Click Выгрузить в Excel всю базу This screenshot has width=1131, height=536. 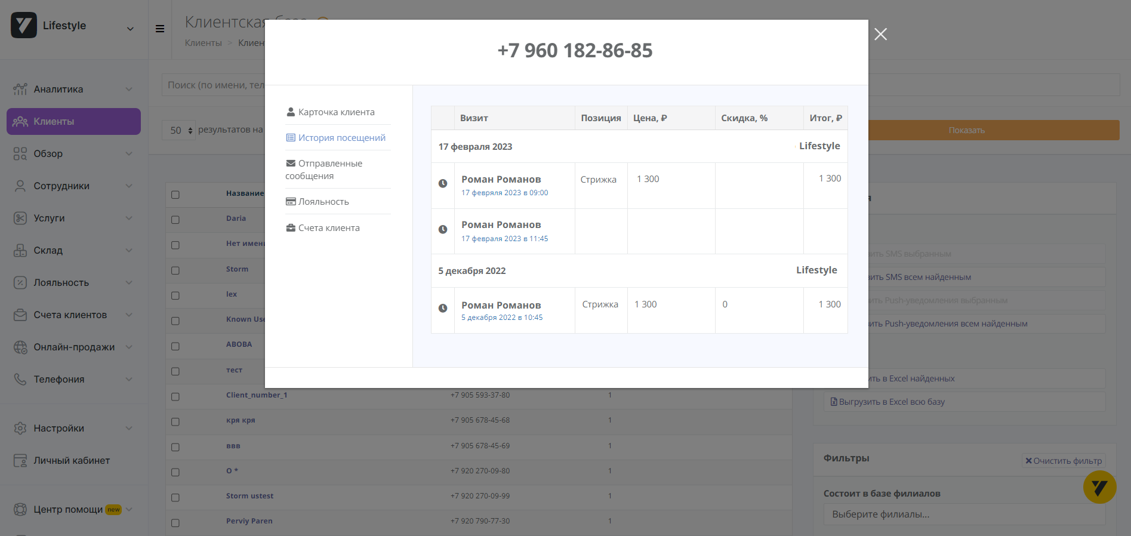coord(891,402)
